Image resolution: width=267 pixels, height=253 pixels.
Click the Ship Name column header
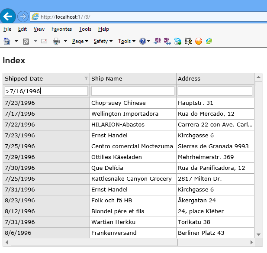point(133,78)
